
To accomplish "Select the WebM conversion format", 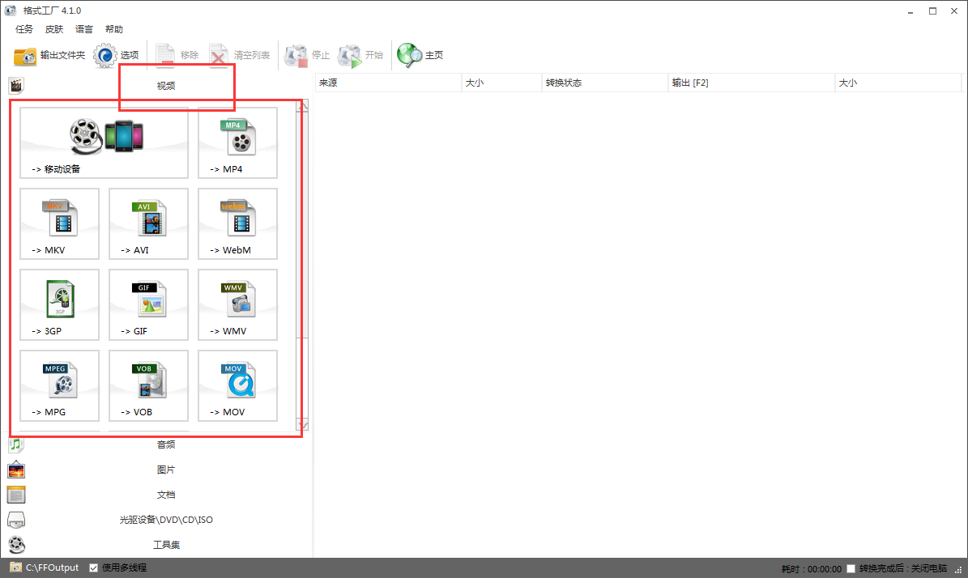I will [237, 224].
